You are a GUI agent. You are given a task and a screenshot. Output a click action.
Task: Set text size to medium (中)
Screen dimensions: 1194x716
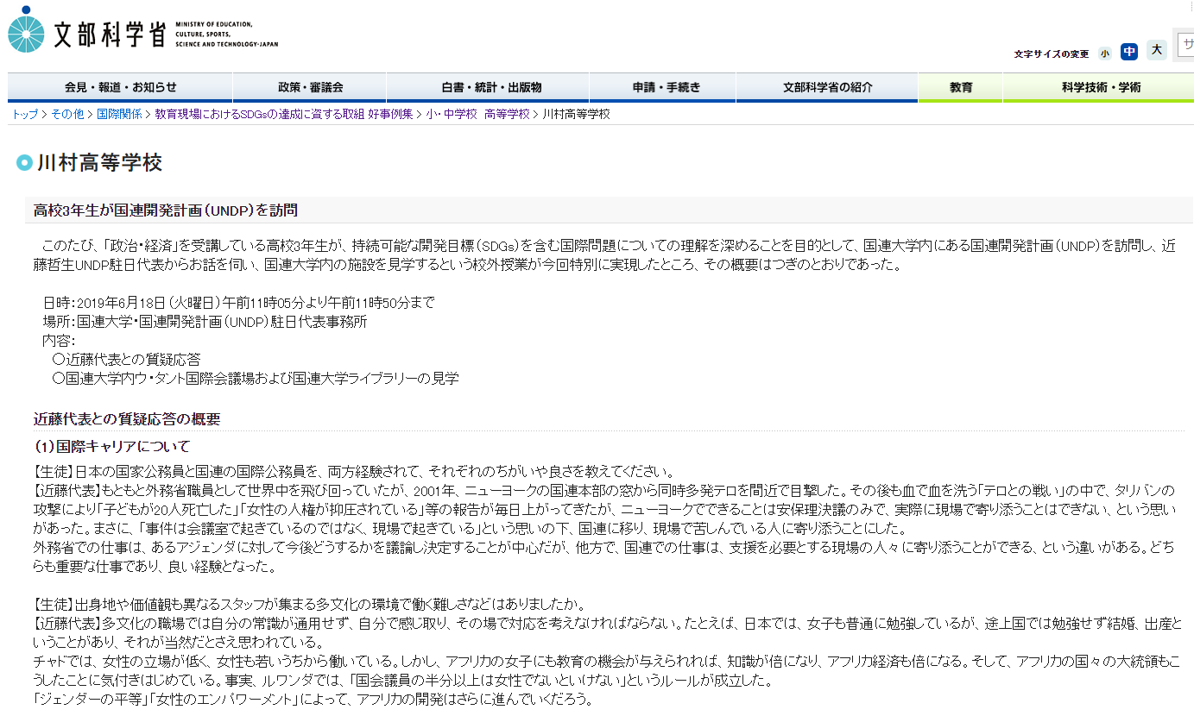click(1129, 52)
